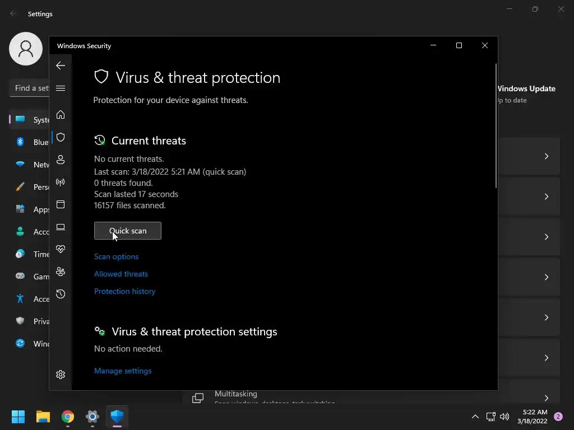Select Bluetooth item in Settings sidebar
This screenshot has width=574, height=430.
pos(29,142)
